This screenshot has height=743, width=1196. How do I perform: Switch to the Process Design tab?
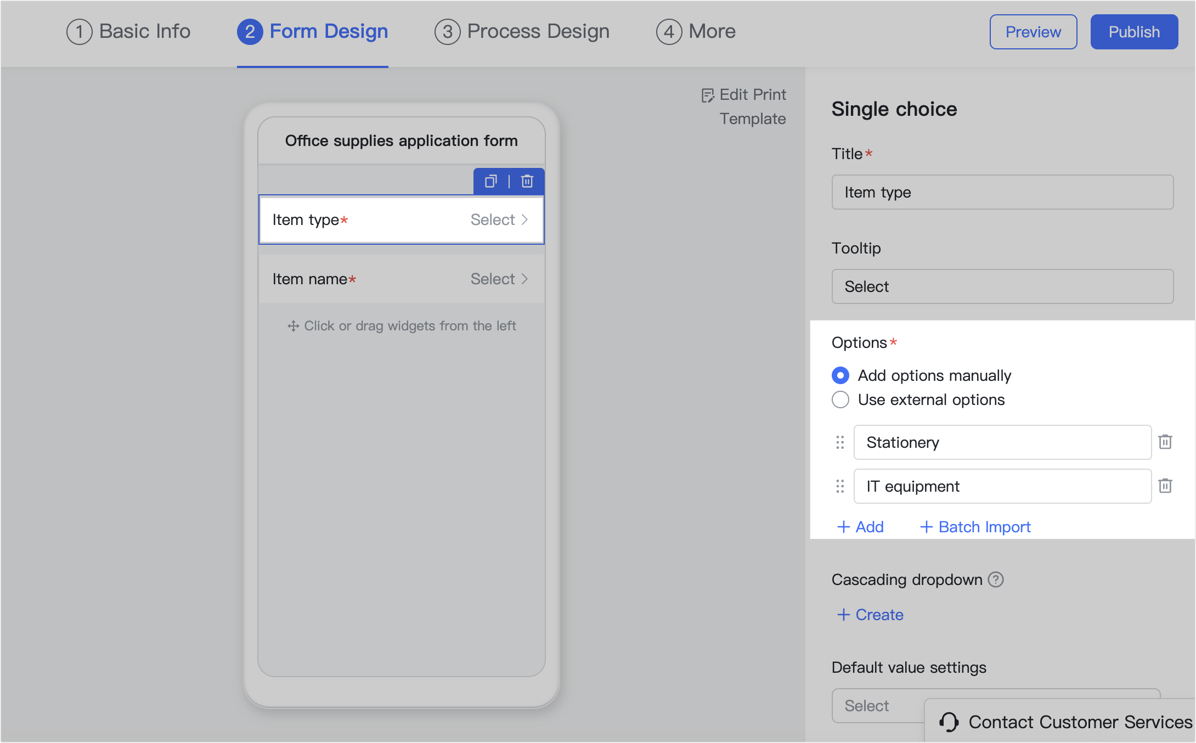tap(521, 31)
